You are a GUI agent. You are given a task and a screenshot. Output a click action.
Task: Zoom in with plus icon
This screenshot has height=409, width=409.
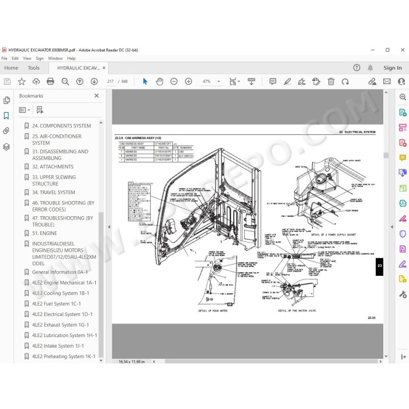188,82
